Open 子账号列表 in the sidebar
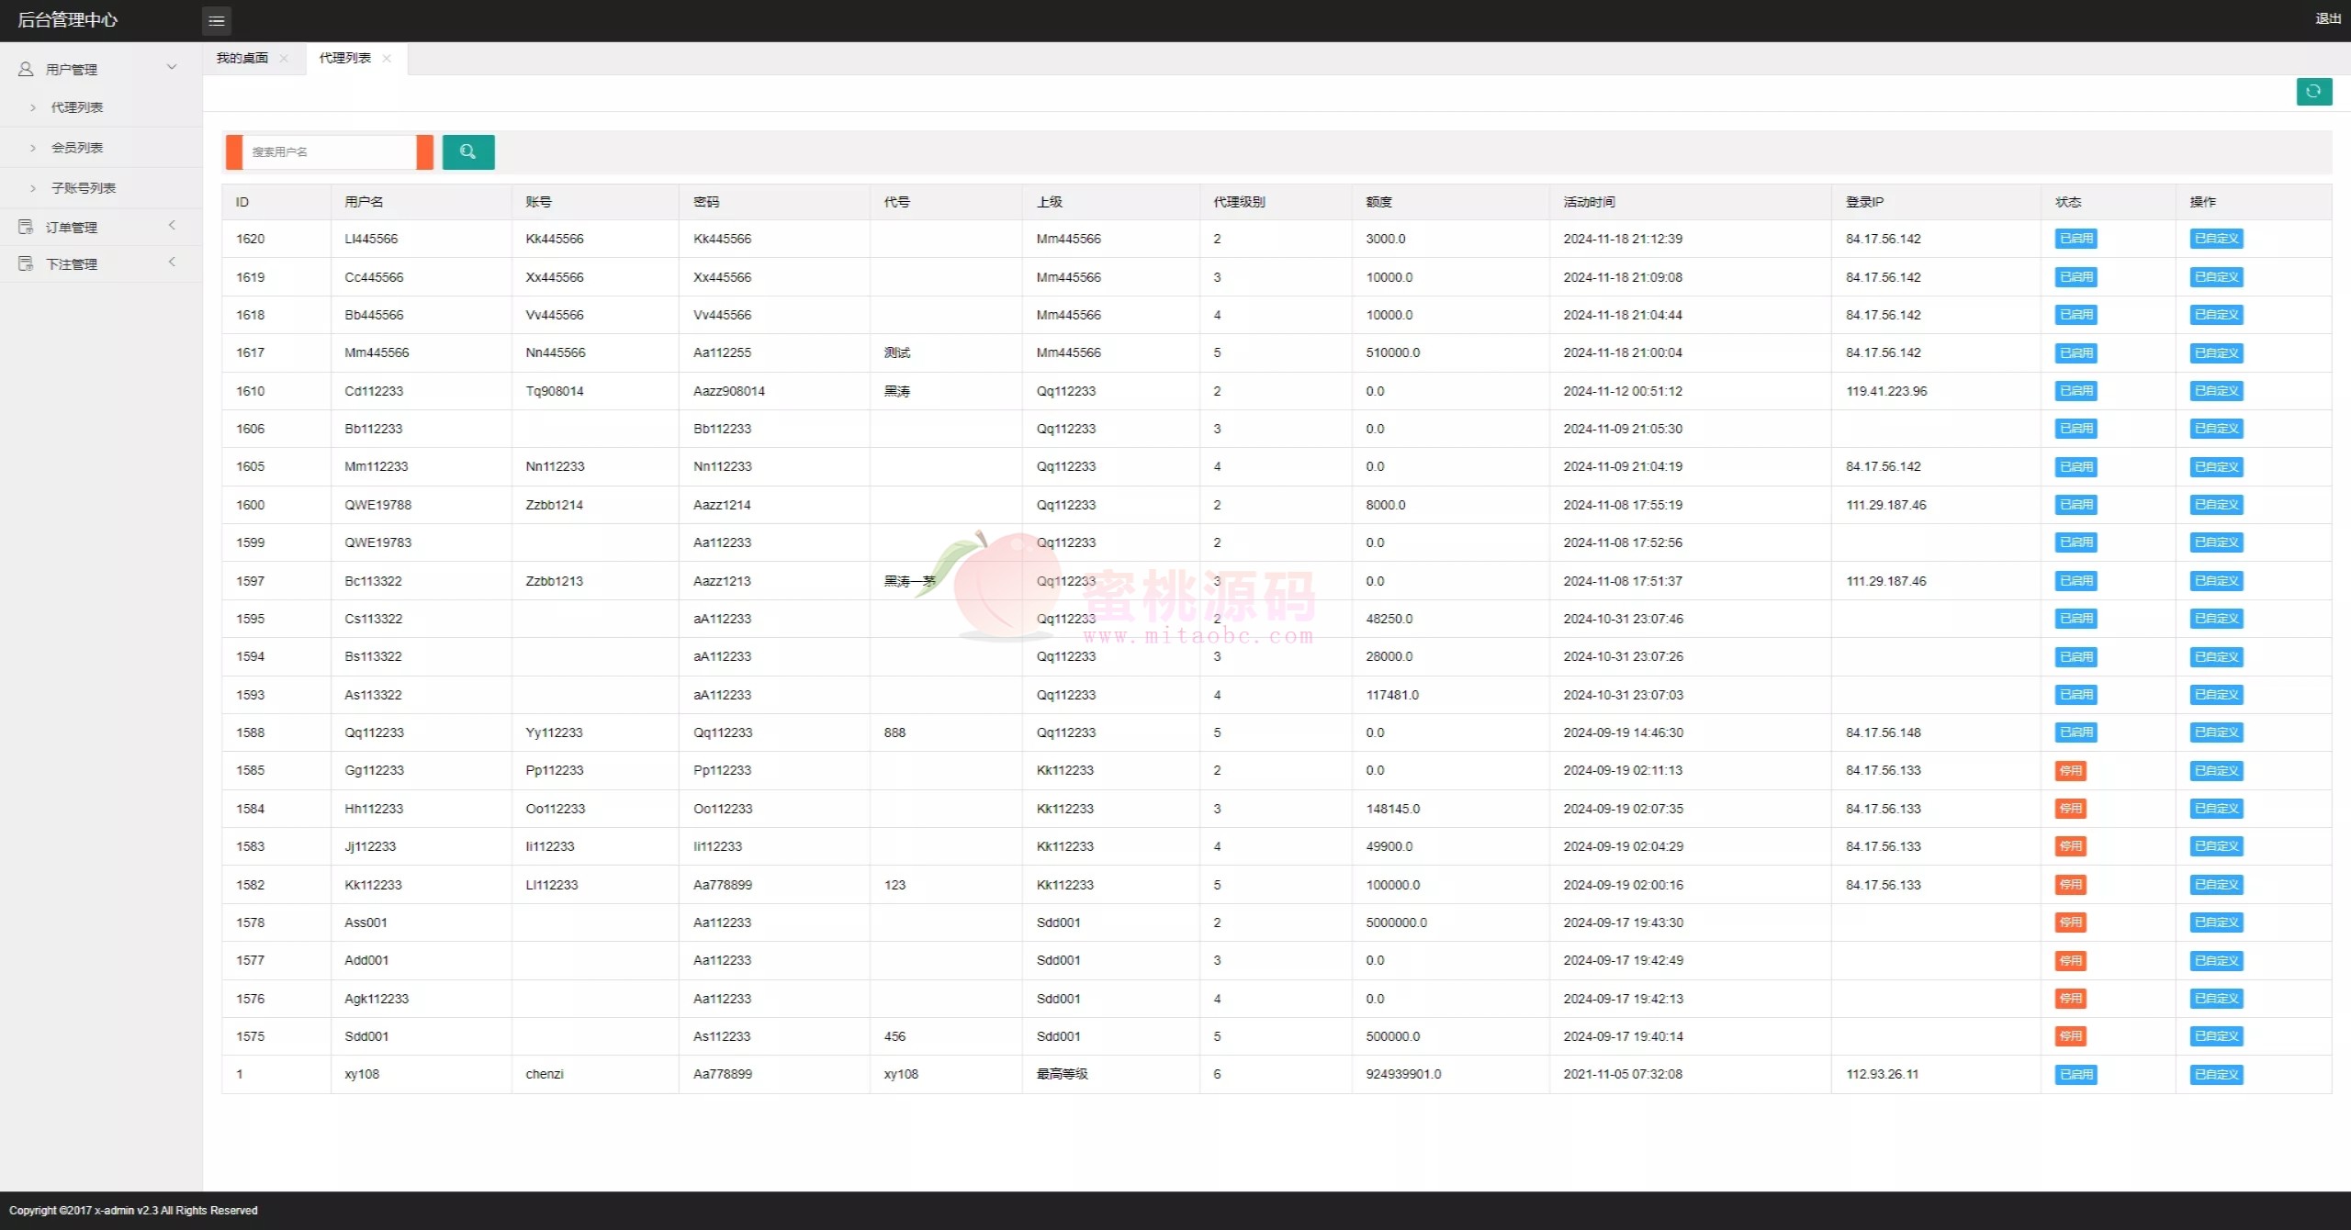This screenshot has height=1230, width=2351. click(x=84, y=188)
